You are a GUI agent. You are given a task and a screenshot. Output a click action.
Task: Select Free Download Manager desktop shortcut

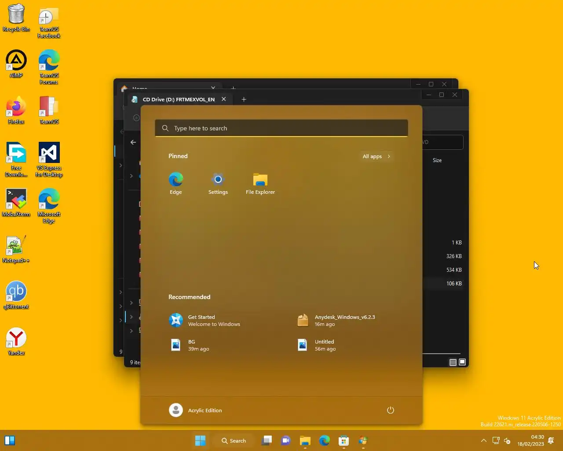coord(16,159)
